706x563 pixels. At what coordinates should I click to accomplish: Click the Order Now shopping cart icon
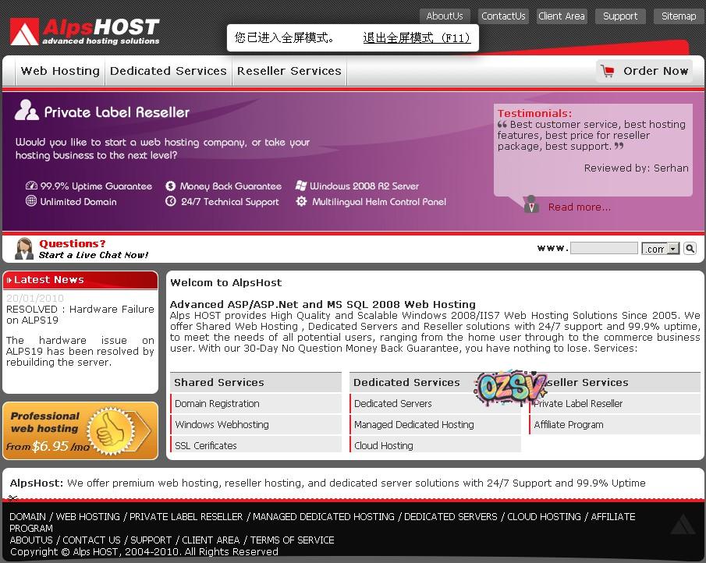tap(608, 70)
